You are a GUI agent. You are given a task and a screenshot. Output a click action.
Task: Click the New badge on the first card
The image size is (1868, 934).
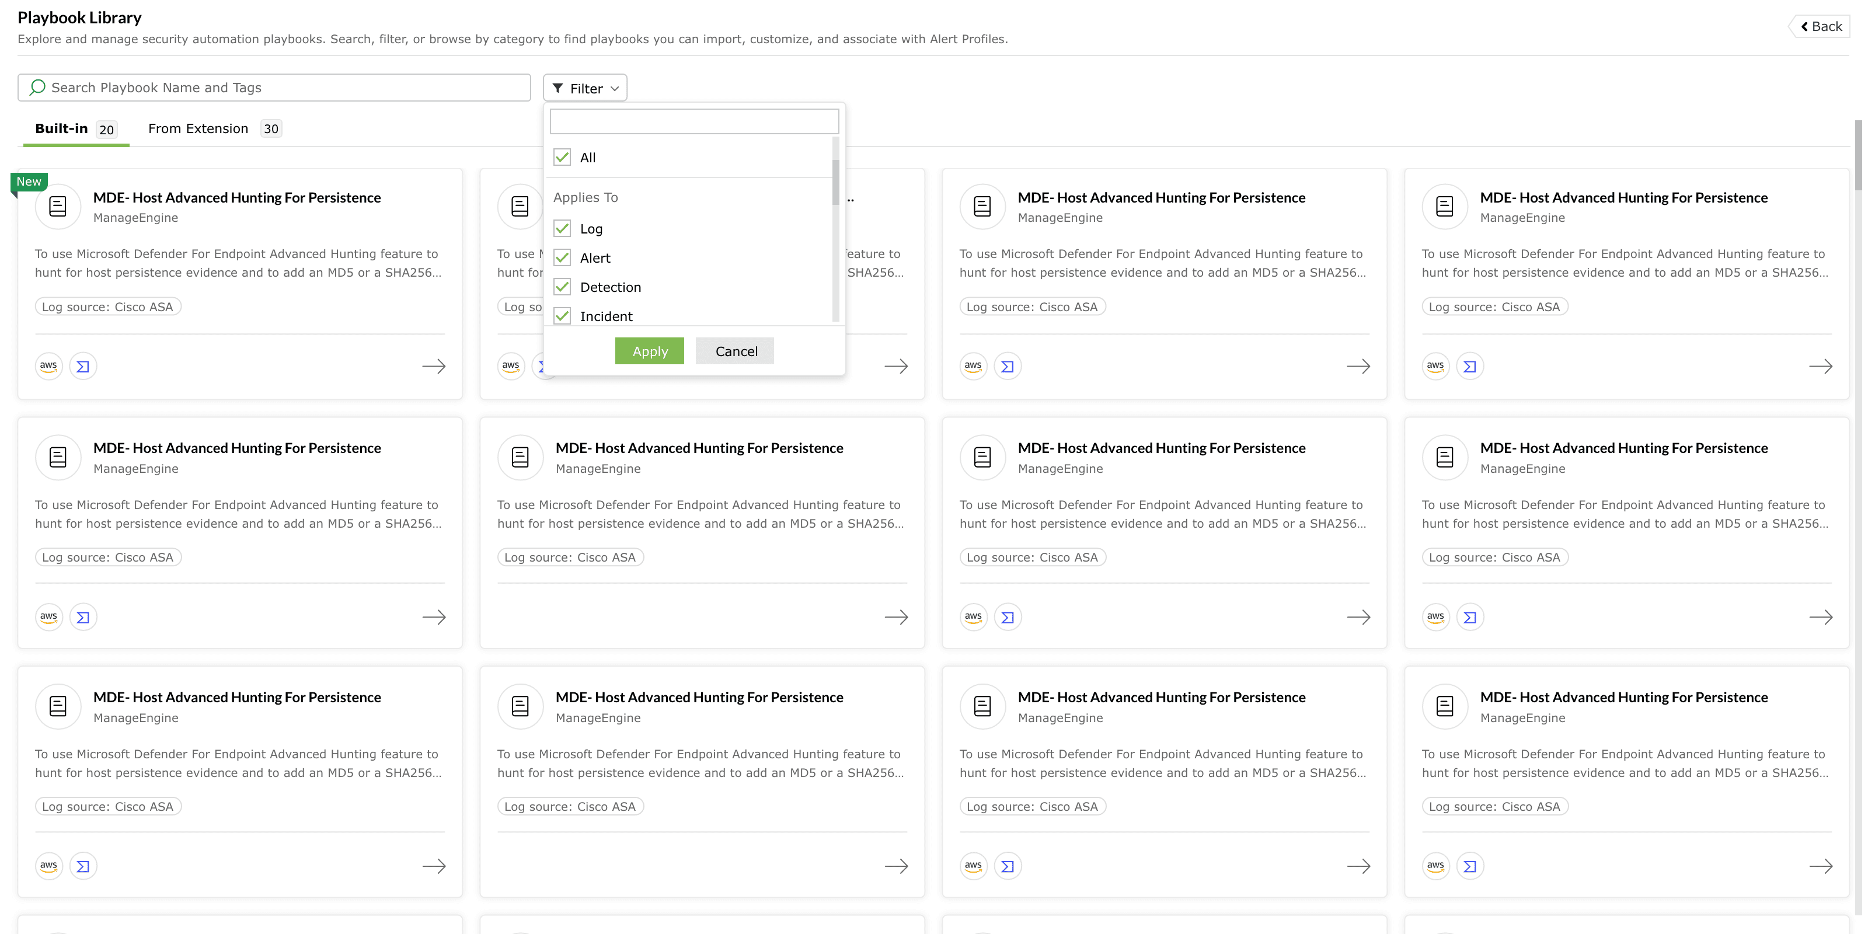(x=29, y=182)
